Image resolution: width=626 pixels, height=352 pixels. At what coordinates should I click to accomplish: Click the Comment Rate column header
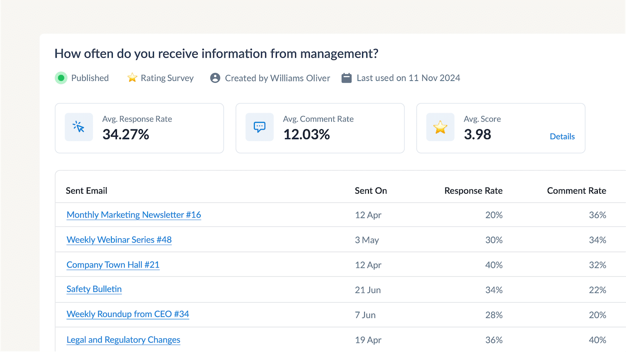click(577, 191)
